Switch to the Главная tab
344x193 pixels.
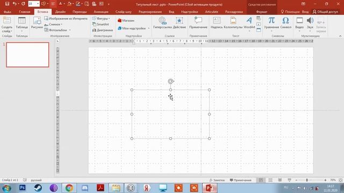(x=25, y=12)
